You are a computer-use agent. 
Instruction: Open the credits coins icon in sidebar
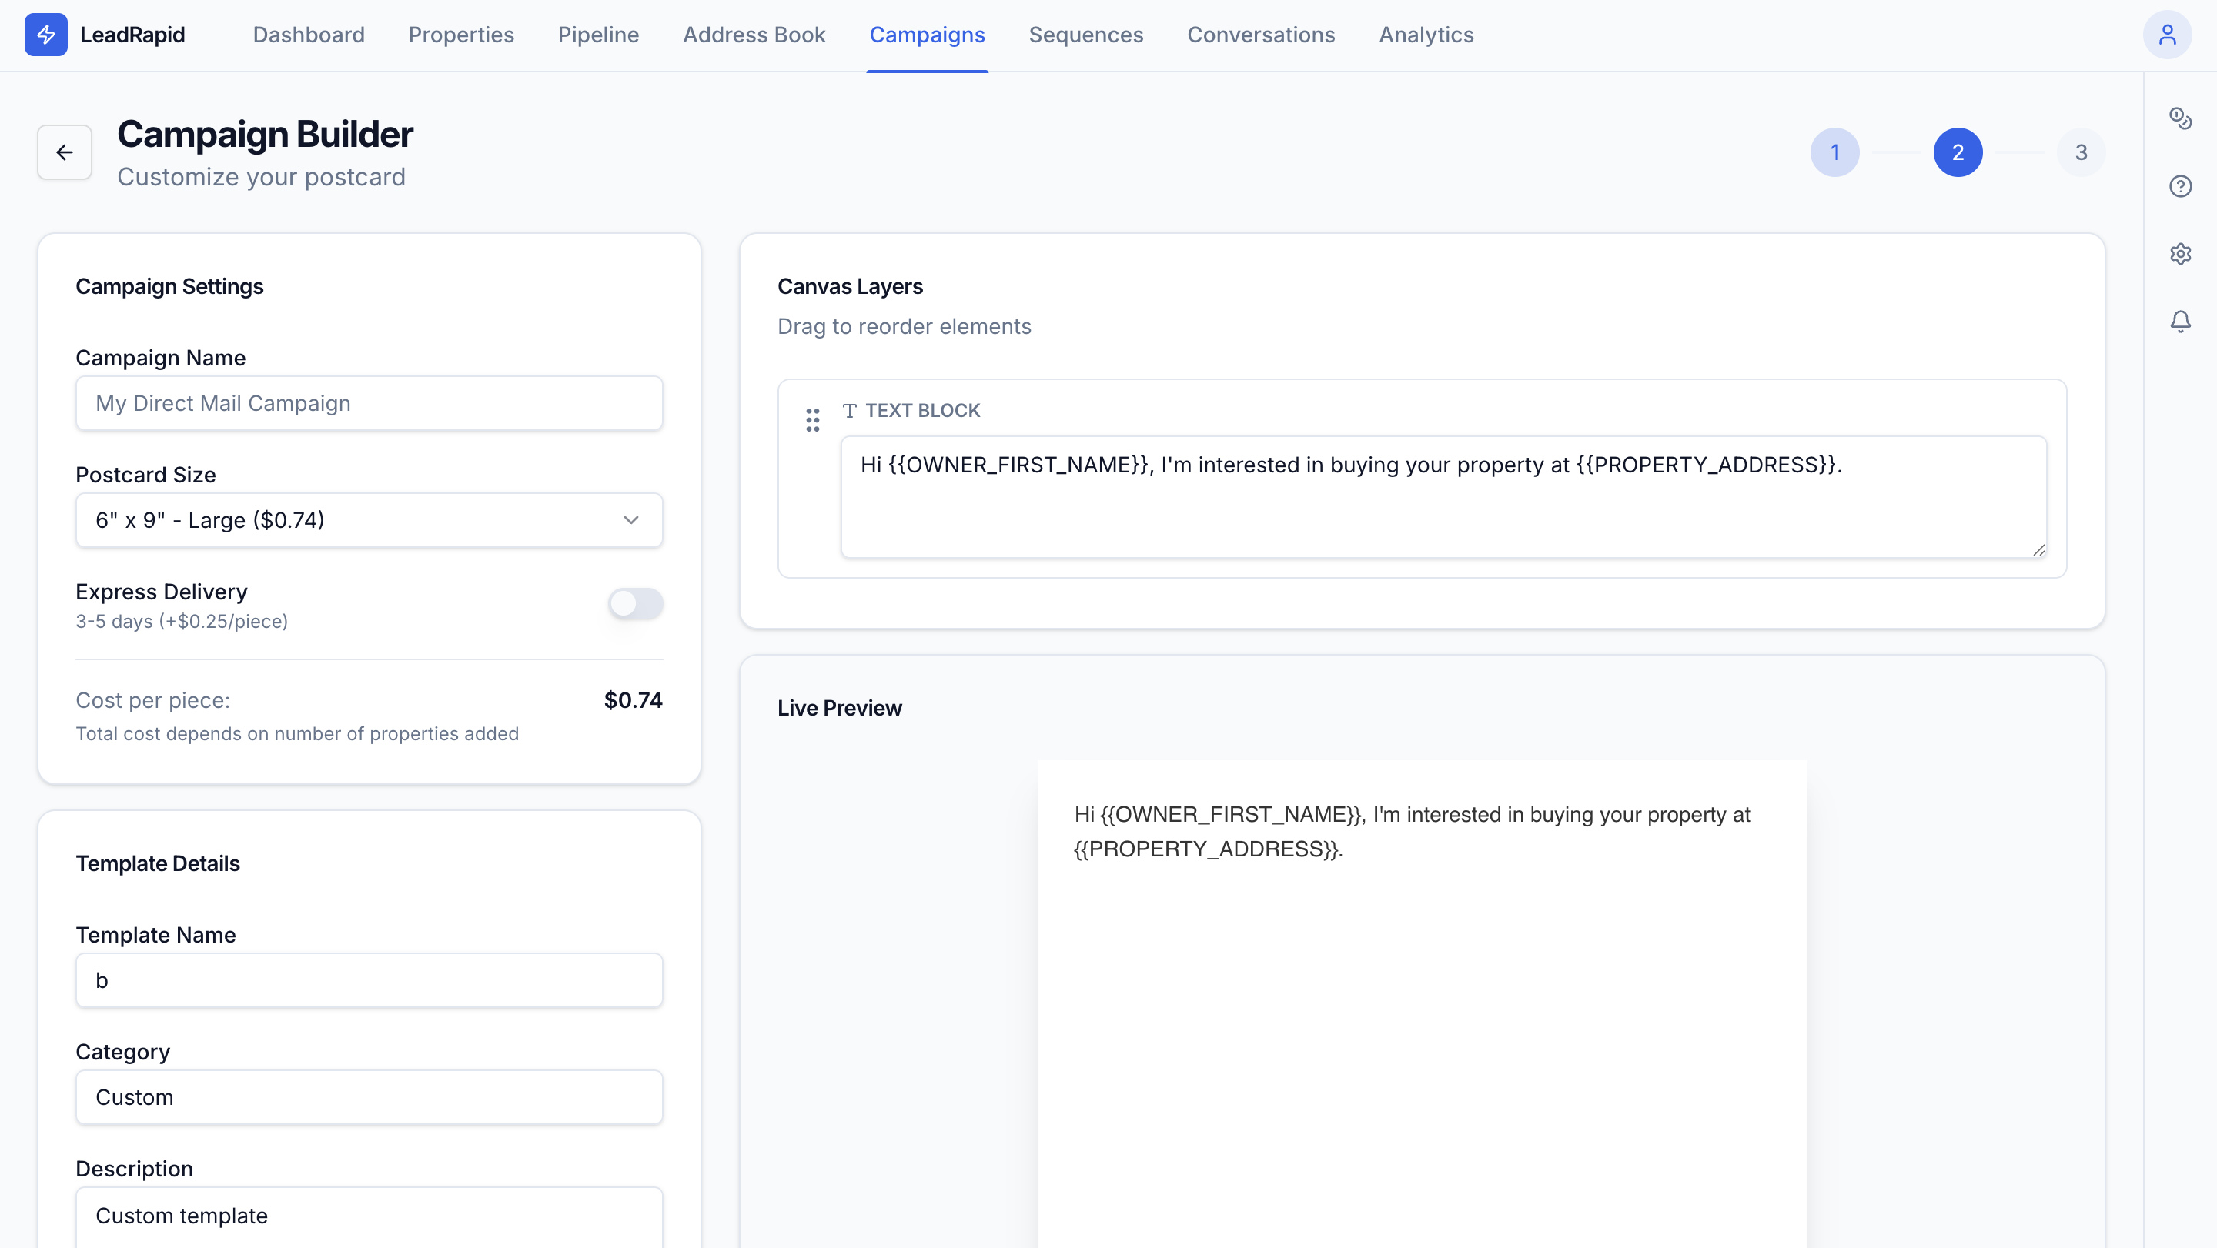coord(2179,118)
